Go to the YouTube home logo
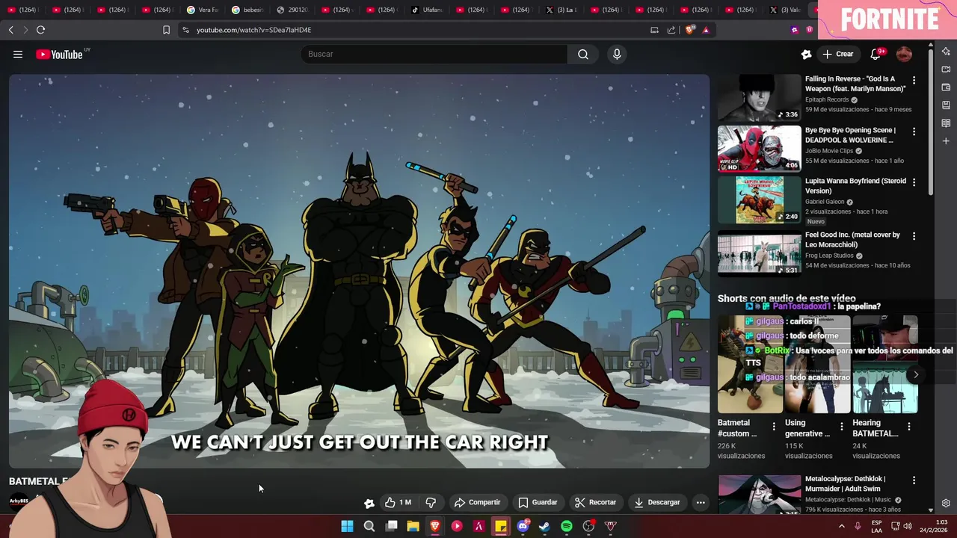This screenshot has width=957, height=538. [59, 54]
